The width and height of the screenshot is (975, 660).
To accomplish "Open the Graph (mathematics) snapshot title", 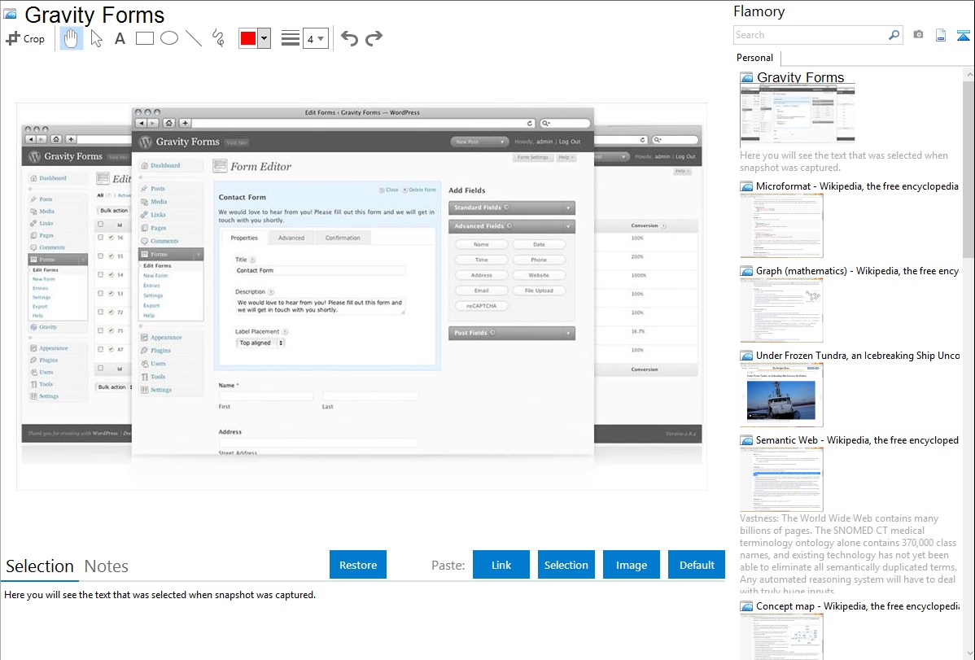I will [x=857, y=271].
